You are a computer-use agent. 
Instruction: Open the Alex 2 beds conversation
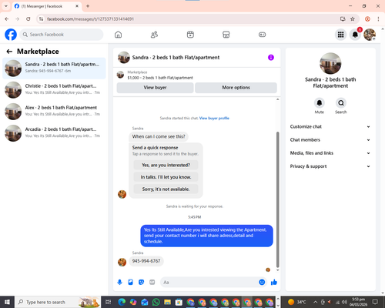(x=54, y=112)
